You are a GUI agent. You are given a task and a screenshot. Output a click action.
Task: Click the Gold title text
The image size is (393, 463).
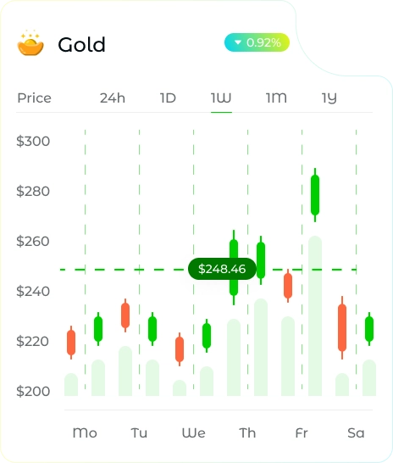pos(81,45)
